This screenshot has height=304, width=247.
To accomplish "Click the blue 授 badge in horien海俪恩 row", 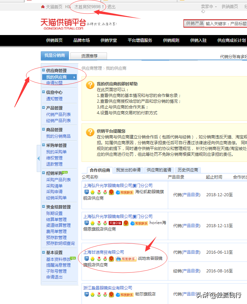I will pyautogui.click(x=87, y=223).
